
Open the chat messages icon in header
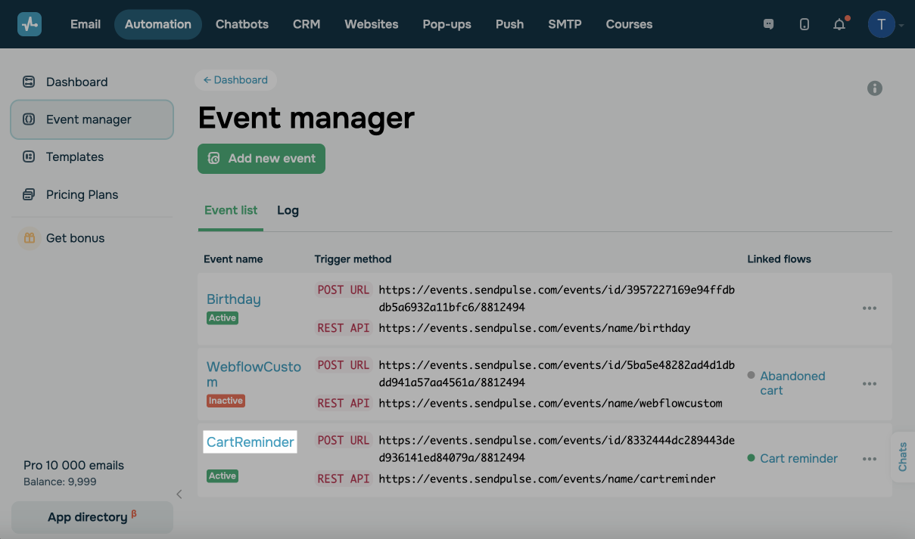coord(769,24)
